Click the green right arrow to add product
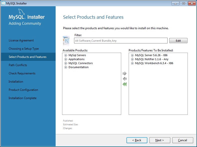197x147 pixels. click(x=125, y=73)
